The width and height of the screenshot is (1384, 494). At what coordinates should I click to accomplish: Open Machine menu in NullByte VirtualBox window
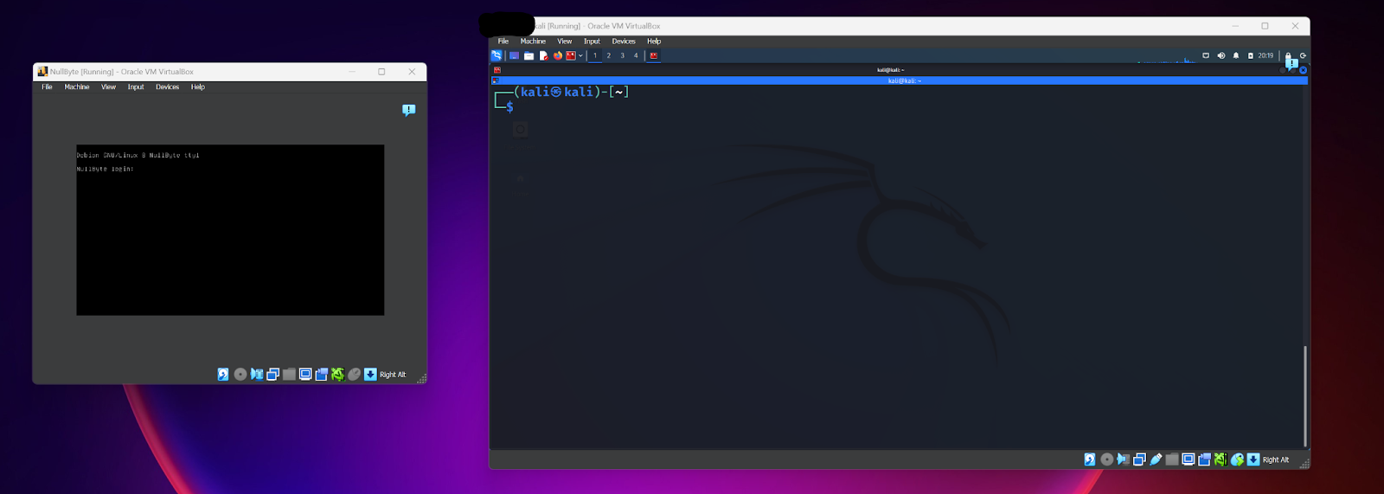click(77, 87)
